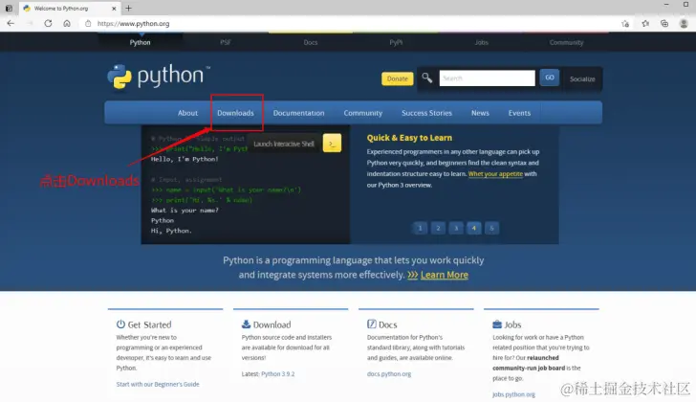
Task: Open the About navigation menu
Action: [x=187, y=113]
